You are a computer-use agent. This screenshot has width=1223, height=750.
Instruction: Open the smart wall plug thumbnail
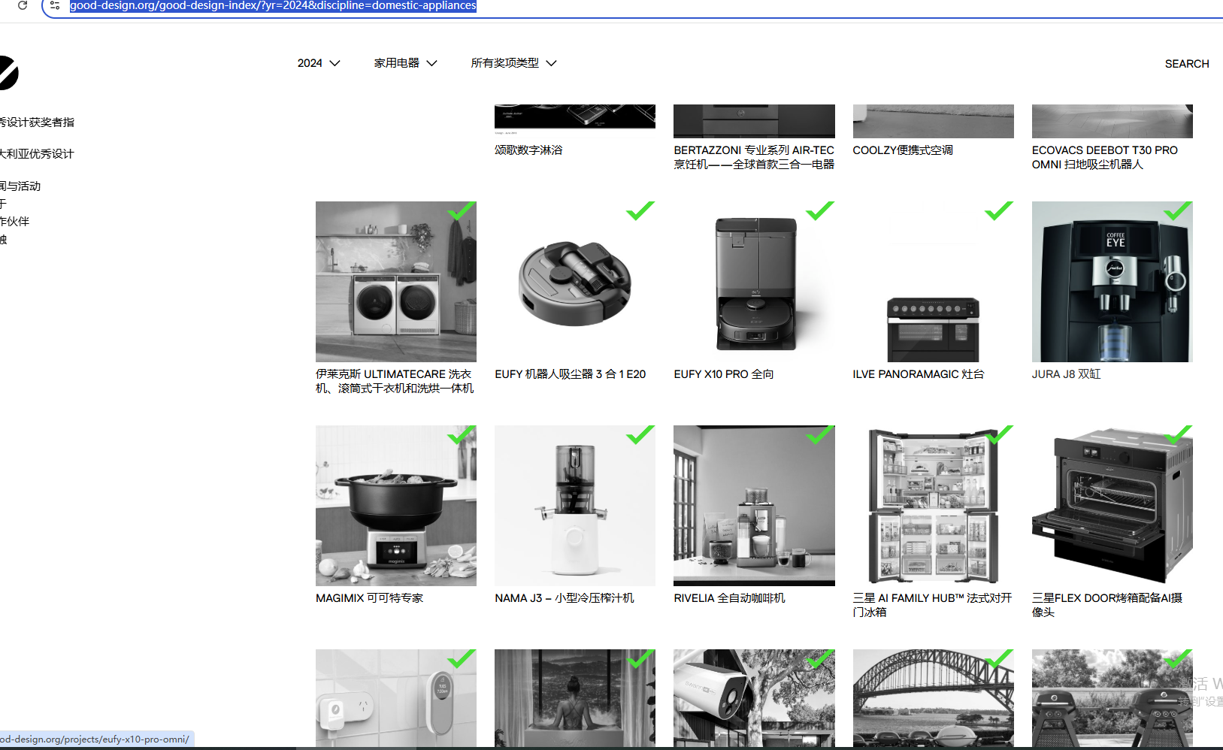click(396, 698)
